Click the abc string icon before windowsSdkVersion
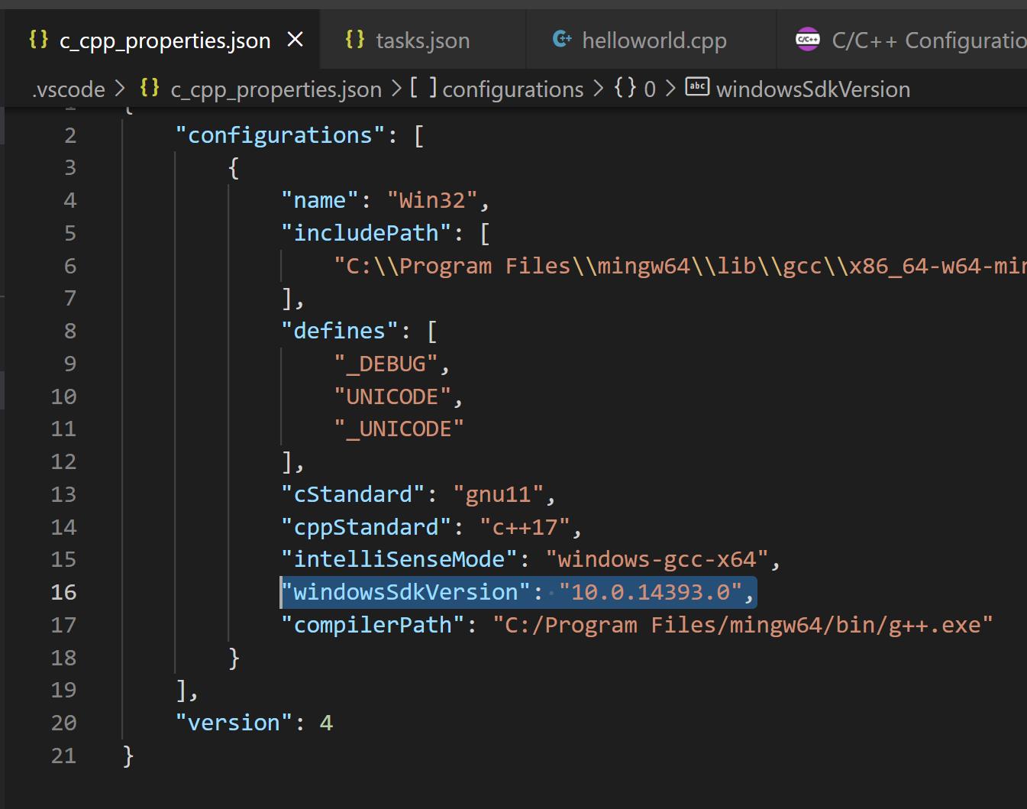 (x=697, y=87)
